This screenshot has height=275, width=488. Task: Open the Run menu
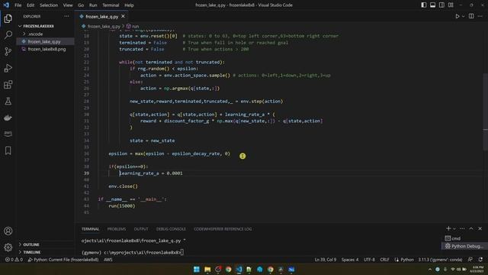pyautogui.click(x=93, y=5)
